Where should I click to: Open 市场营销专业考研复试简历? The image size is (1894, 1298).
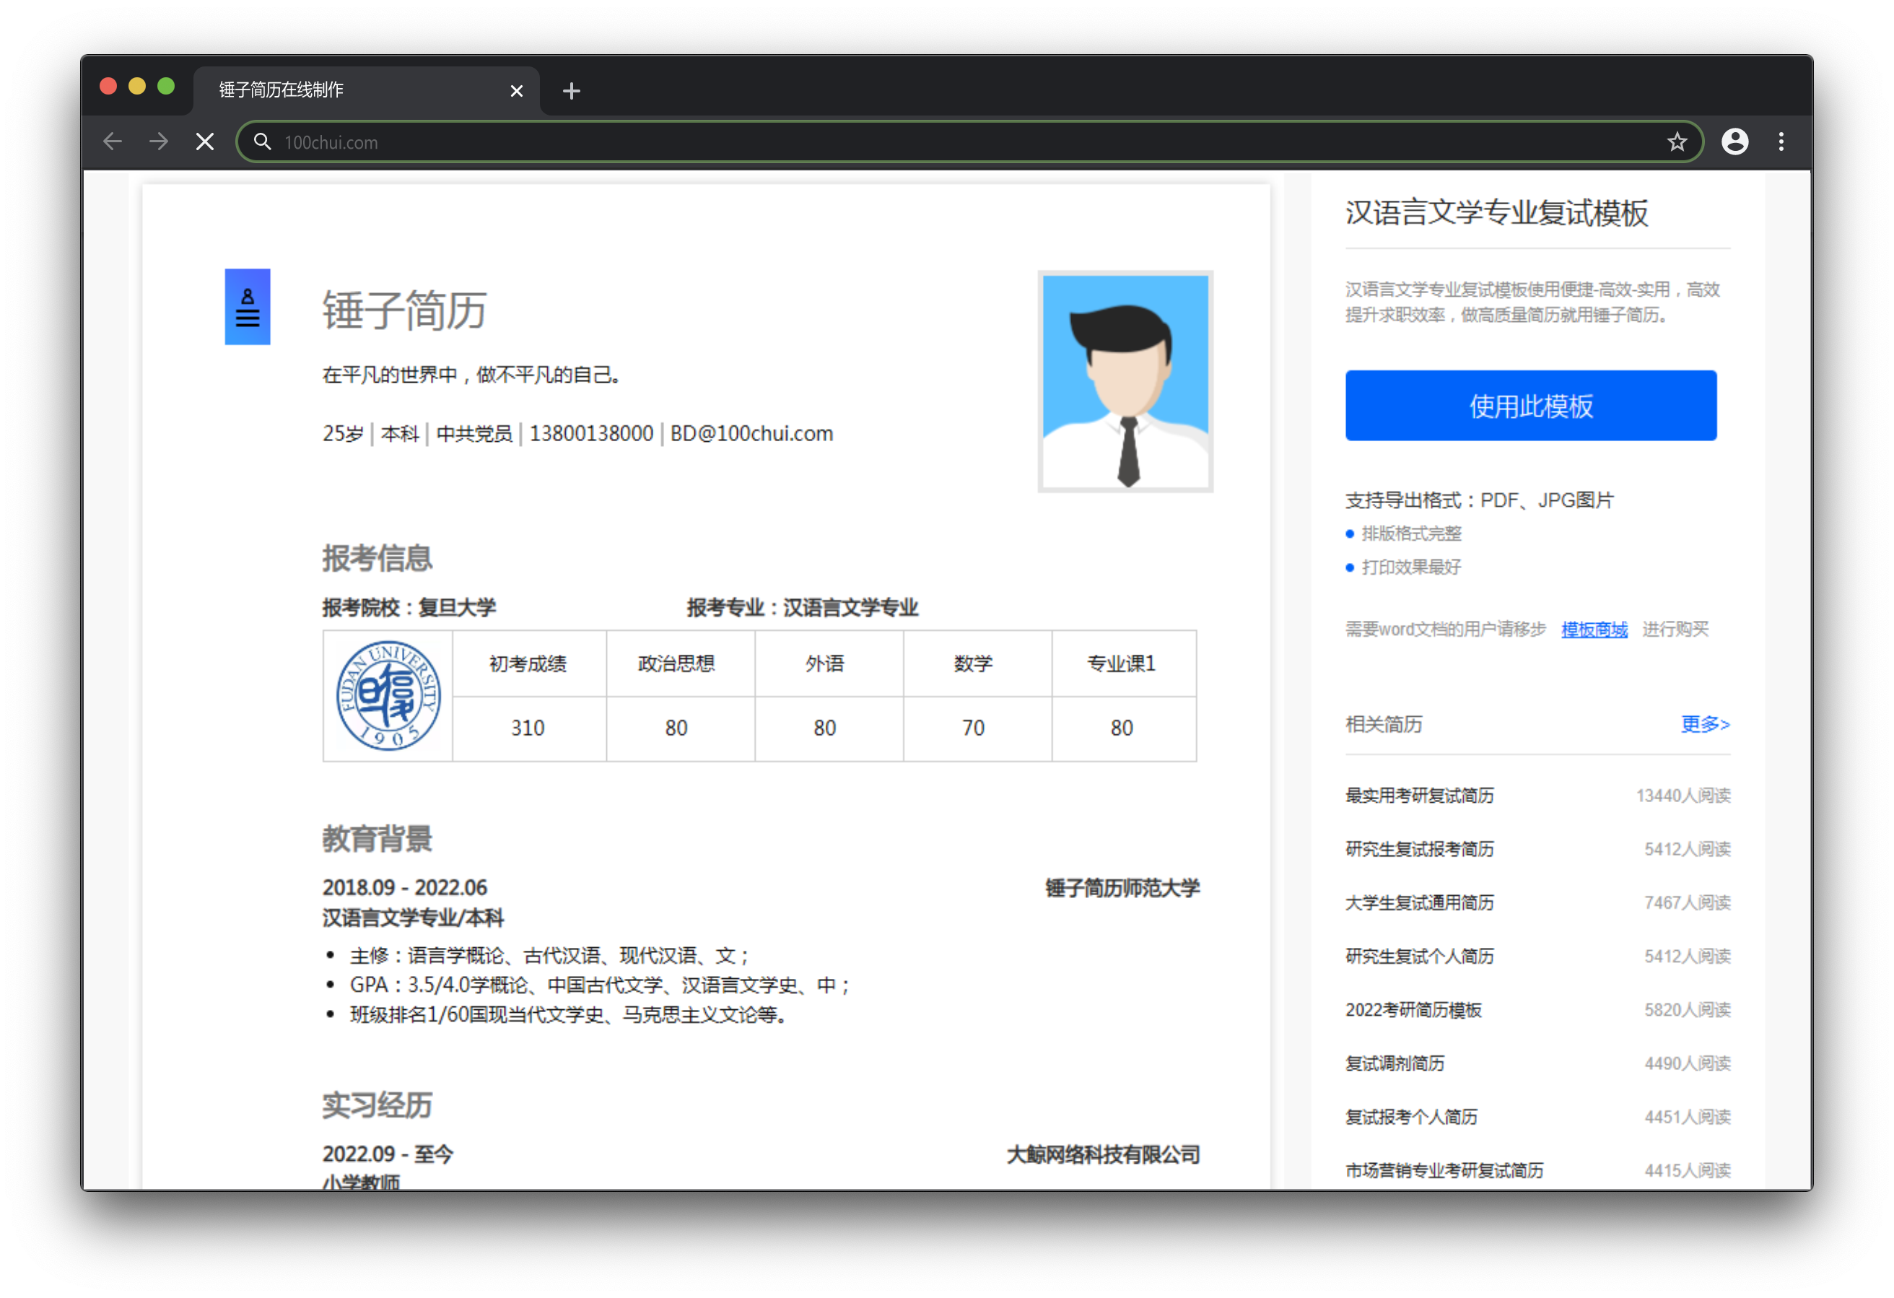(1444, 1171)
